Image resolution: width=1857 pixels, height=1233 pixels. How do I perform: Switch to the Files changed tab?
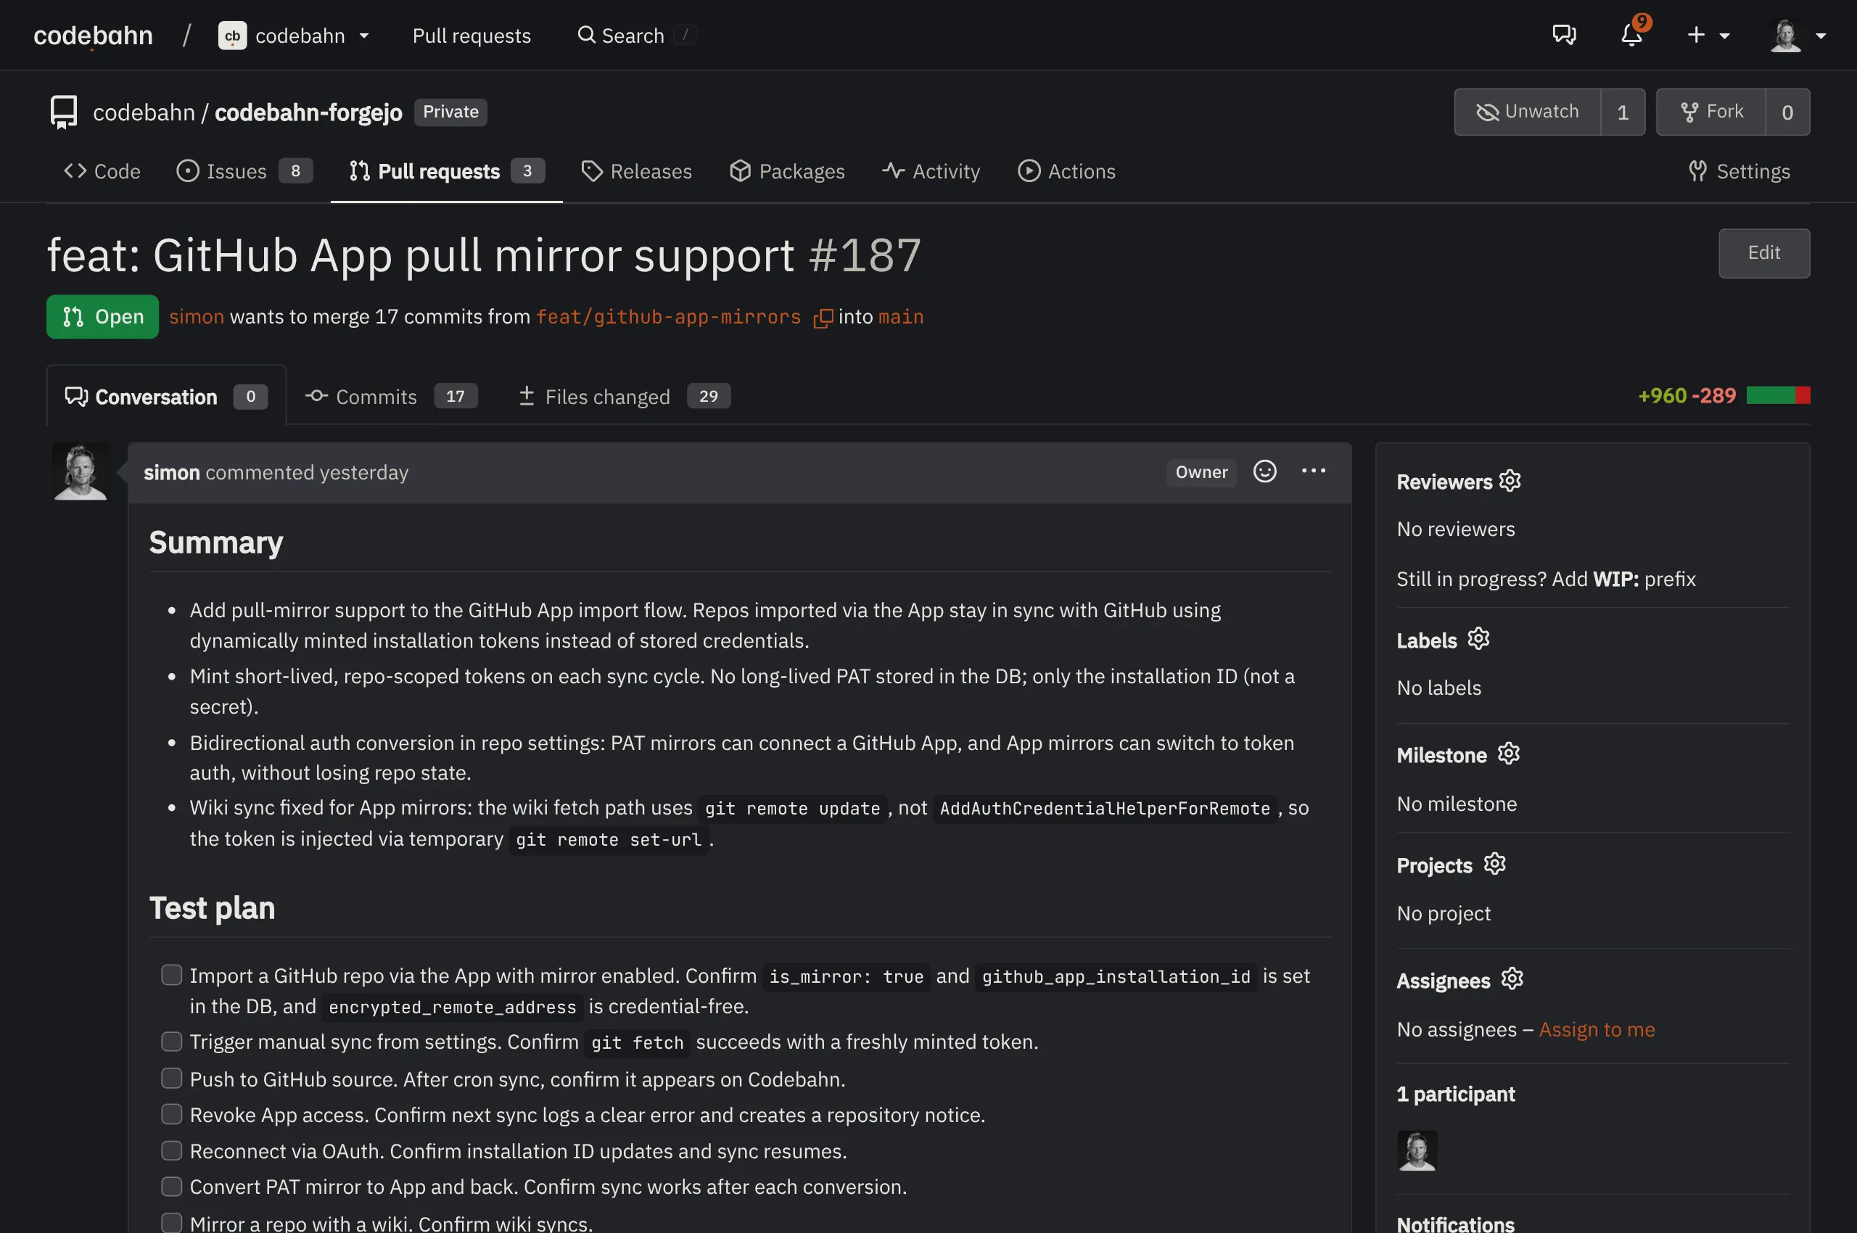pyautogui.click(x=624, y=396)
